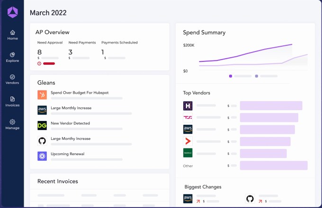The image size is (322, 208).
Task: Select the AWS icon in Gleans list
Action: 42,110
